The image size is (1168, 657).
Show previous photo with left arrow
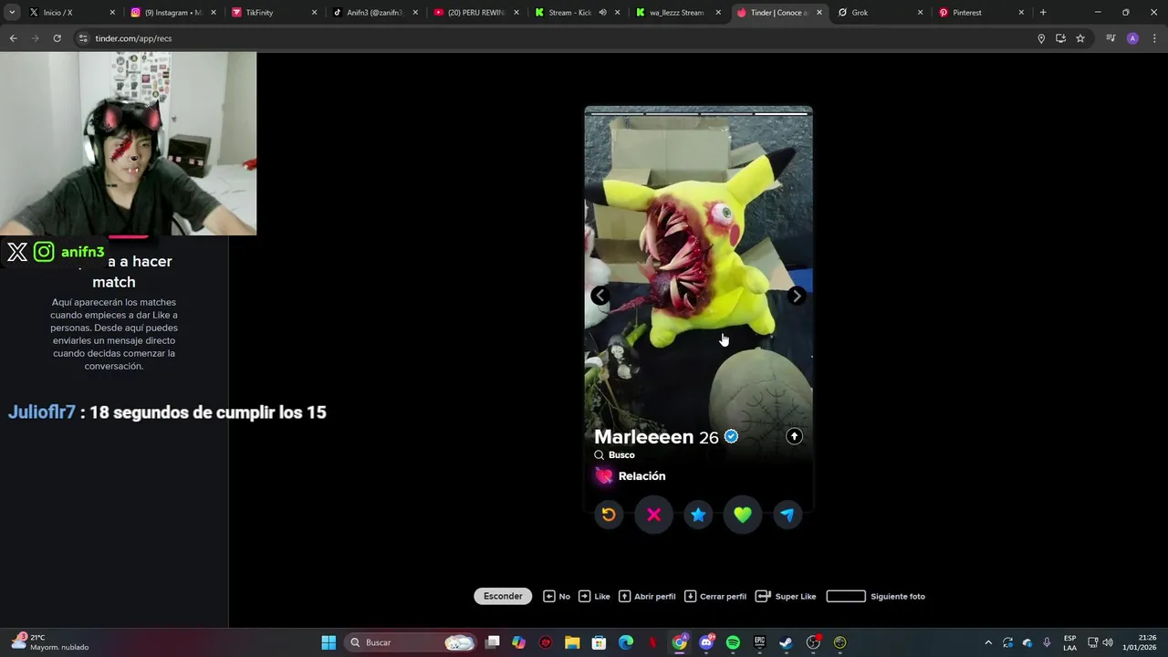click(x=600, y=296)
